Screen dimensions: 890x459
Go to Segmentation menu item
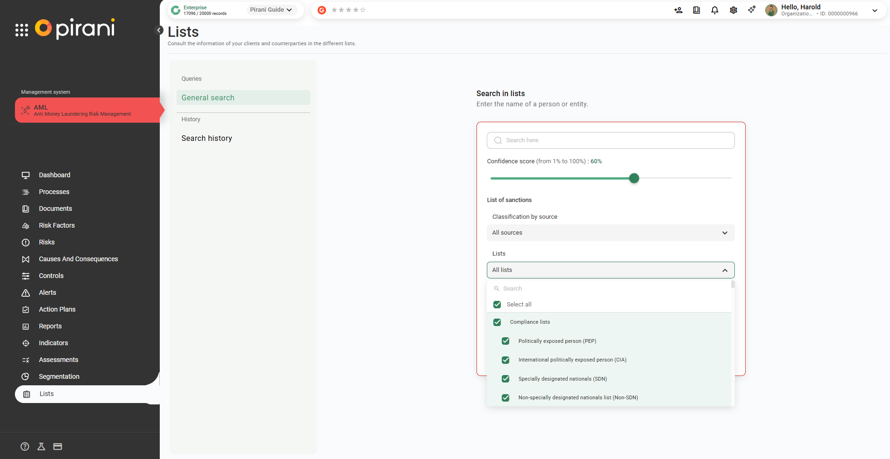pyautogui.click(x=59, y=376)
